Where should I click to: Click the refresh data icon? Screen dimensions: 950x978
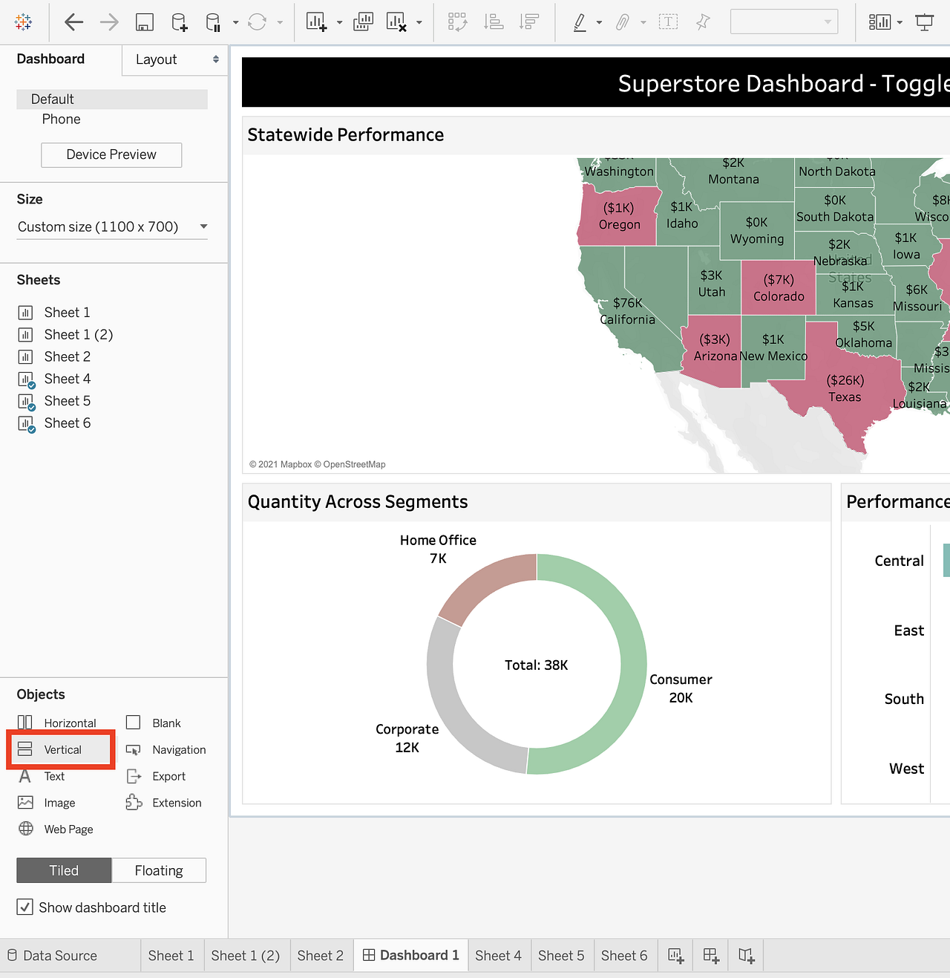[257, 22]
